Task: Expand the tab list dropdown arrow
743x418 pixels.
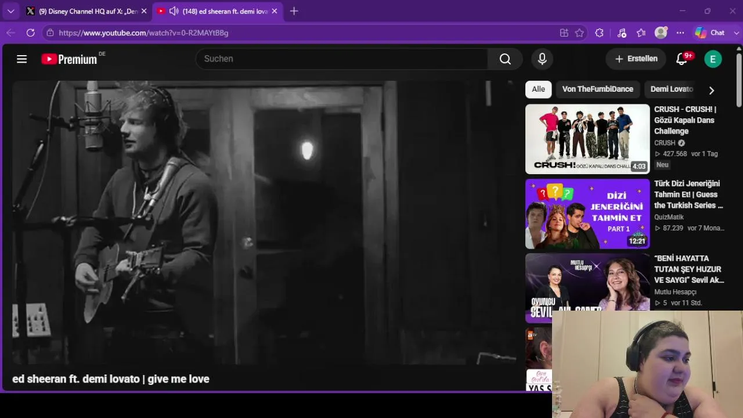Action: click(x=10, y=11)
